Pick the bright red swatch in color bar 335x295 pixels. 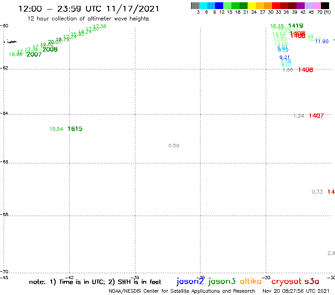276,5
